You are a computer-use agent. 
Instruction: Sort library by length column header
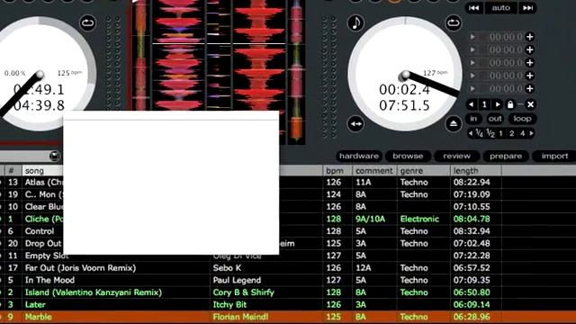click(x=476, y=170)
